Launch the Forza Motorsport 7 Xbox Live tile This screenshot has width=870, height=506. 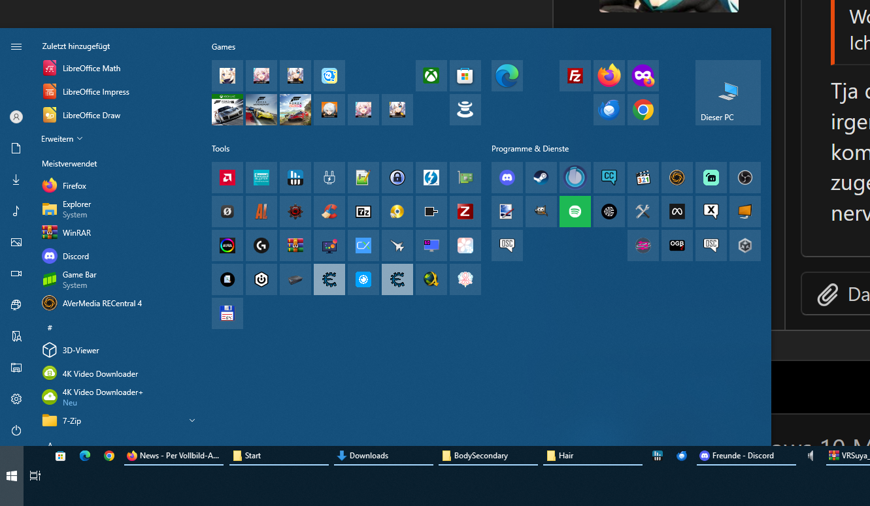coord(227,110)
